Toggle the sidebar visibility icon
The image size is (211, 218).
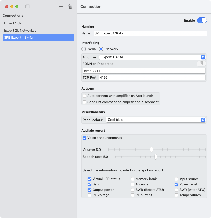click(27, 7)
